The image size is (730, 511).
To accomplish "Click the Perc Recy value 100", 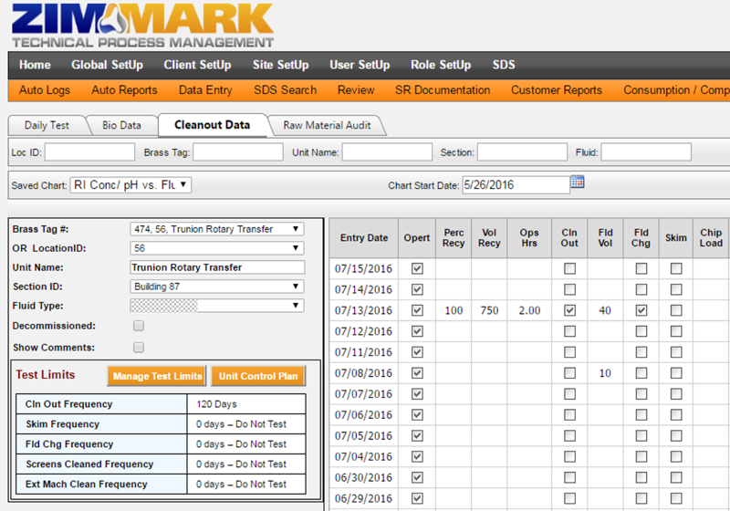I will [454, 310].
